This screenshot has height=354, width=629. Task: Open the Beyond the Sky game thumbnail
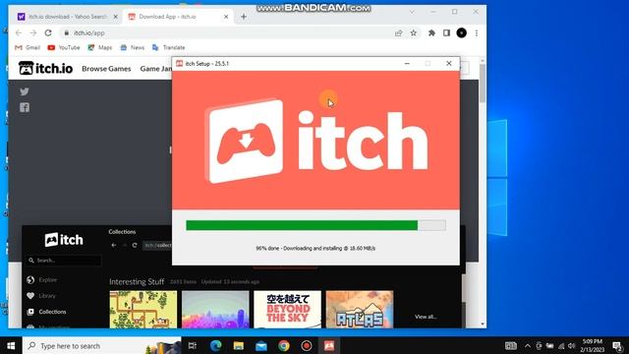288,310
